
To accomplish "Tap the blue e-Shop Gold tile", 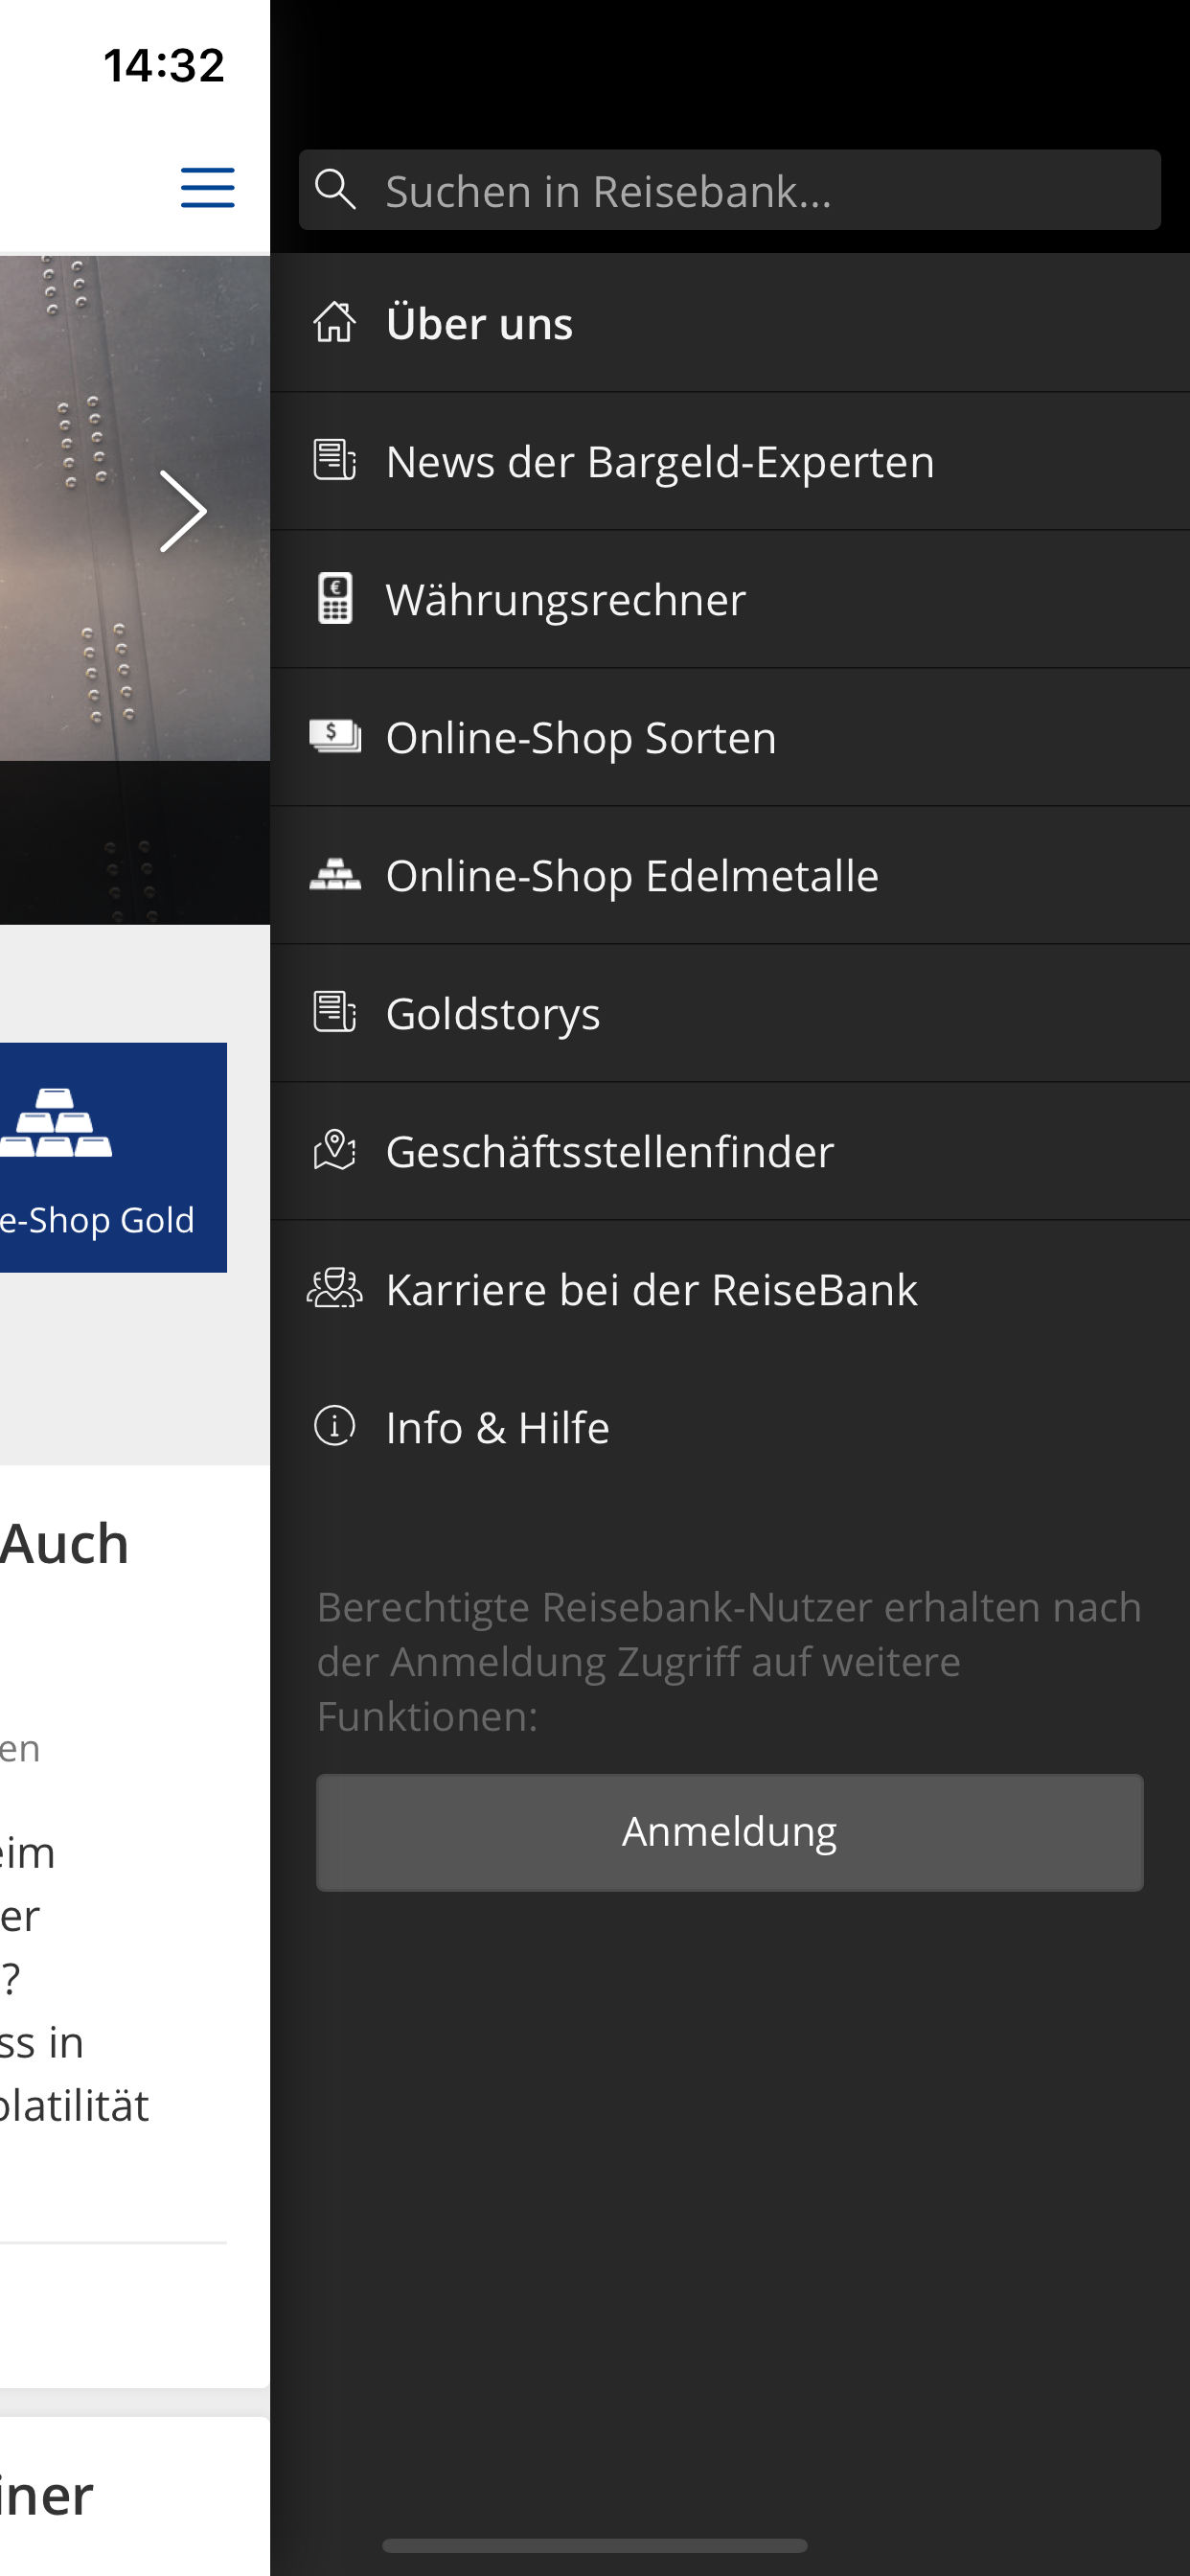I will pos(113,1157).
